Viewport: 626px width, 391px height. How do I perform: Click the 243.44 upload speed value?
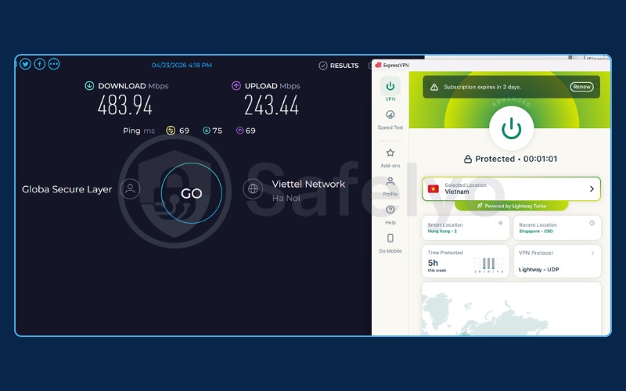(x=272, y=106)
